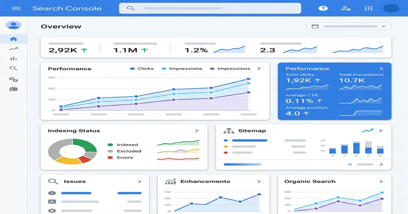Click the help question mark icon
Screen dimensions: 408x214
[x=323, y=8]
